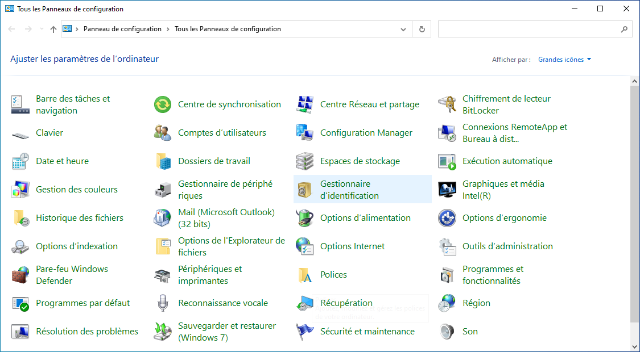Screen dimensions: 640x352
Task: Click the Panneau de configuration breadcrumb
Action: pyautogui.click(x=122, y=29)
